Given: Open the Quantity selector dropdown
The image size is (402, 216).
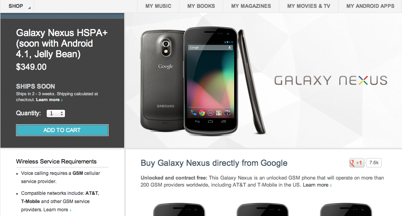Looking at the screenshot, I should [56, 113].
